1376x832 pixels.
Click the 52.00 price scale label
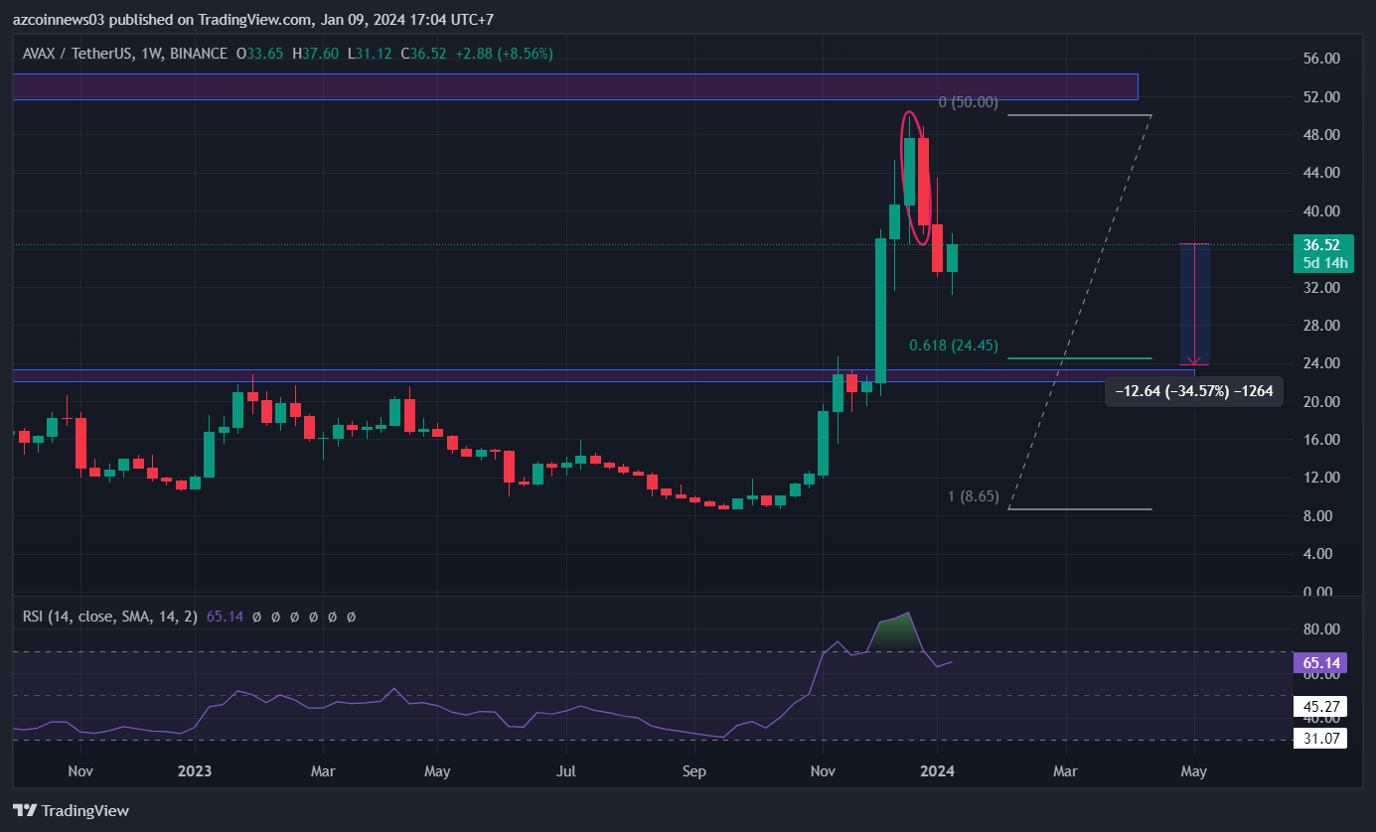[1322, 97]
